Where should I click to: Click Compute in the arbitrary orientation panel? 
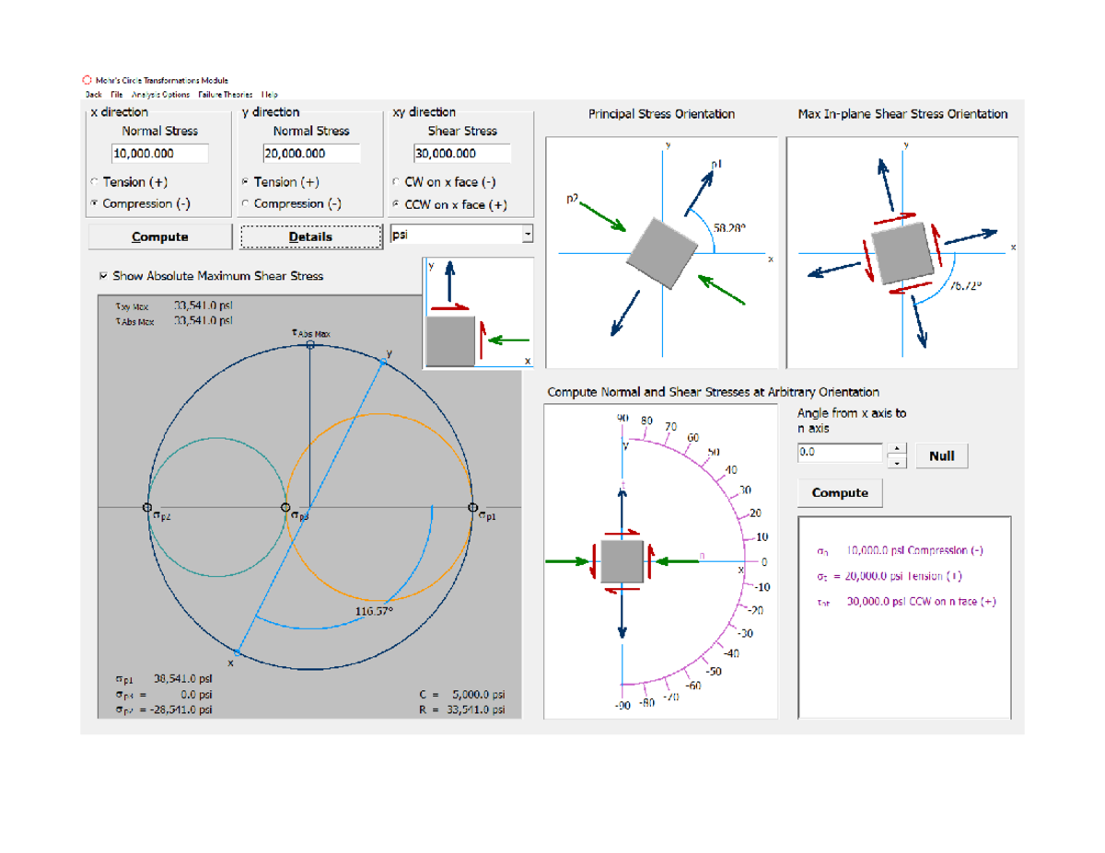point(839,492)
